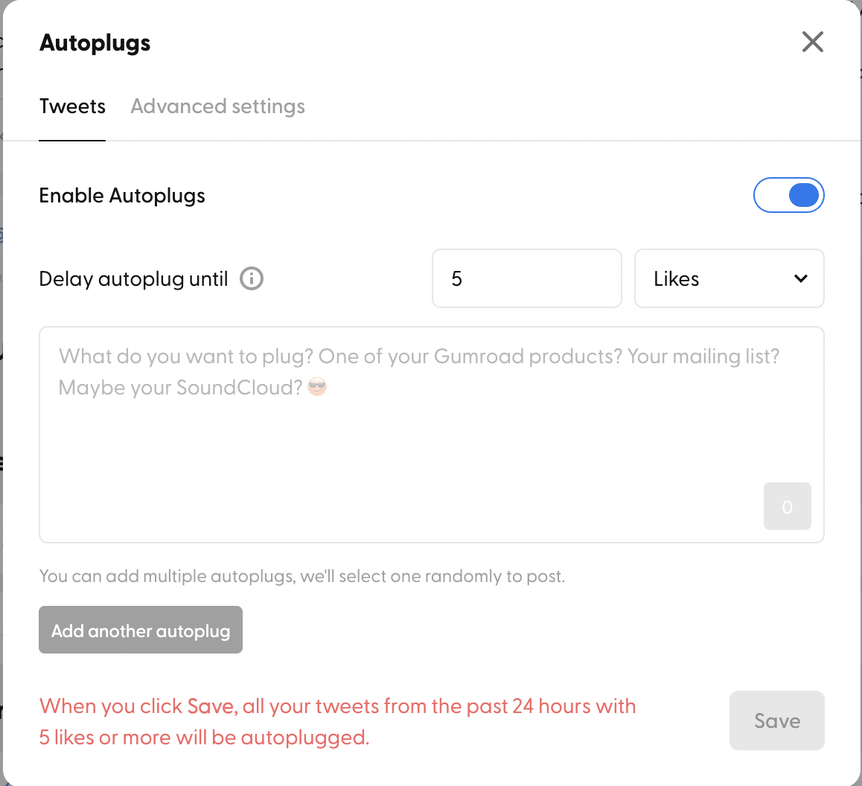Screen dimensions: 862x786
Task: Click the info icon beside Delay autoplug until
Action: 252,278
